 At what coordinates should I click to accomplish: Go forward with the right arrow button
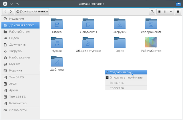(11, 11)
